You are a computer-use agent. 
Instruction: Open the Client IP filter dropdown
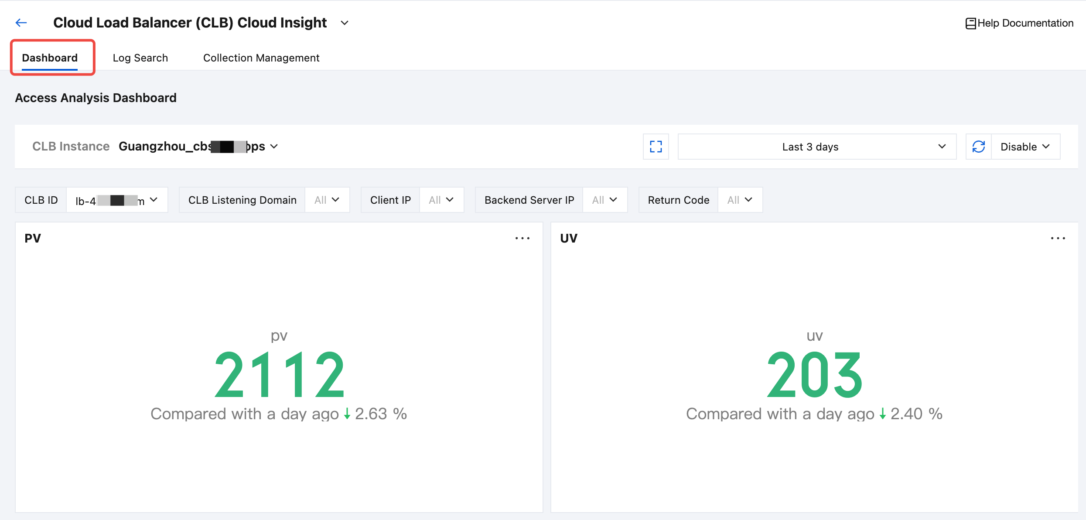click(x=441, y=200)
